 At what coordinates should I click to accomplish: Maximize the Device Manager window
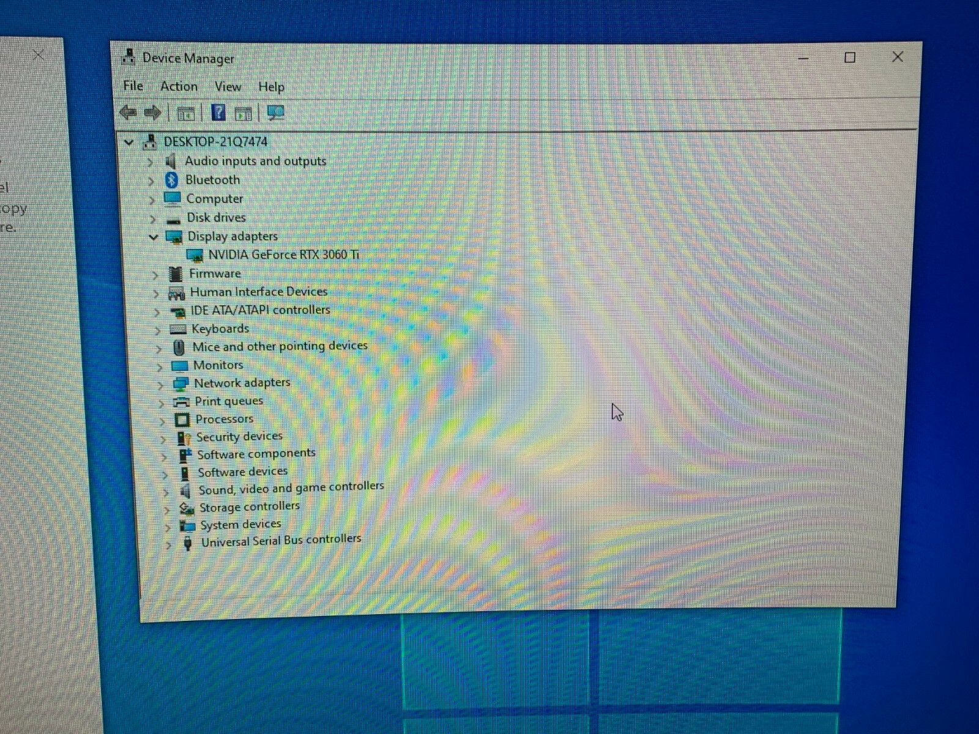point(850,57)
